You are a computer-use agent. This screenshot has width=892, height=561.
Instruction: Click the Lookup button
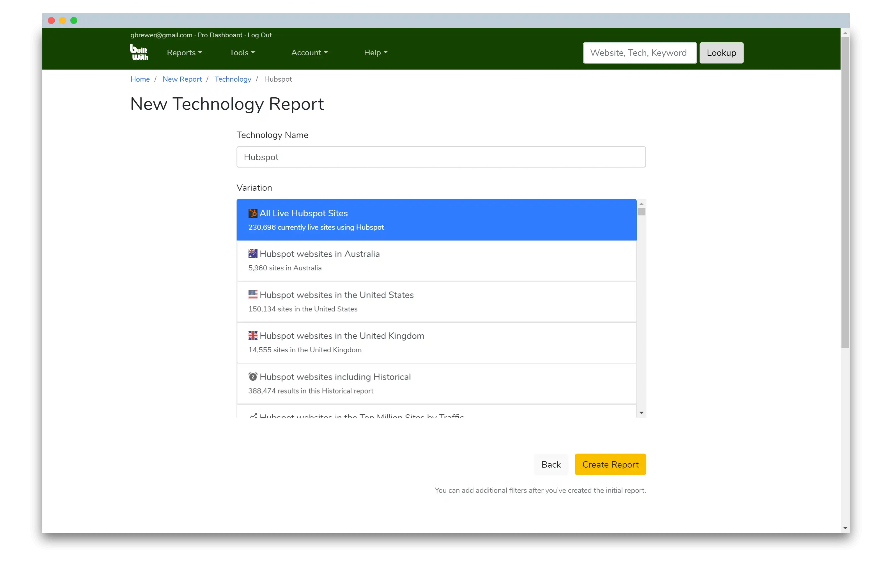721,53
